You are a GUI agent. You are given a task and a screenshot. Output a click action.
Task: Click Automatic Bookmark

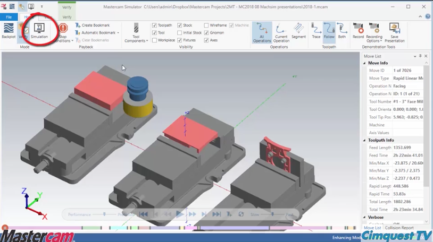click(x=96, y=32)
